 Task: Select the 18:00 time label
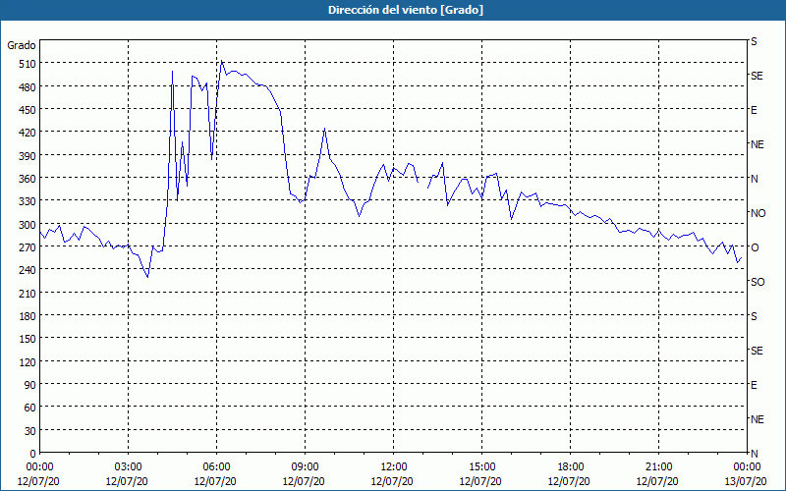point(571,467)
